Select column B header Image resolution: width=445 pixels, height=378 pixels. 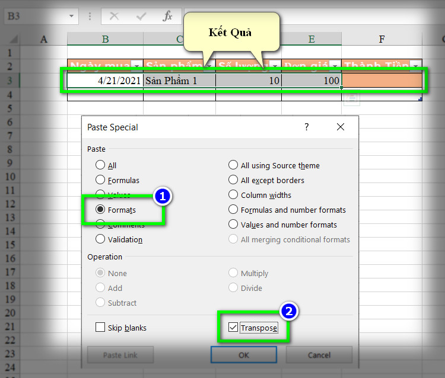click(x=105, y=39)
